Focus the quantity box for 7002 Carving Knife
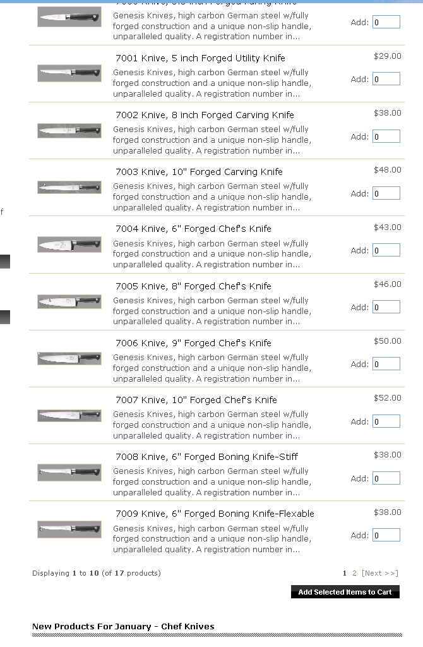 click(386, 136)
